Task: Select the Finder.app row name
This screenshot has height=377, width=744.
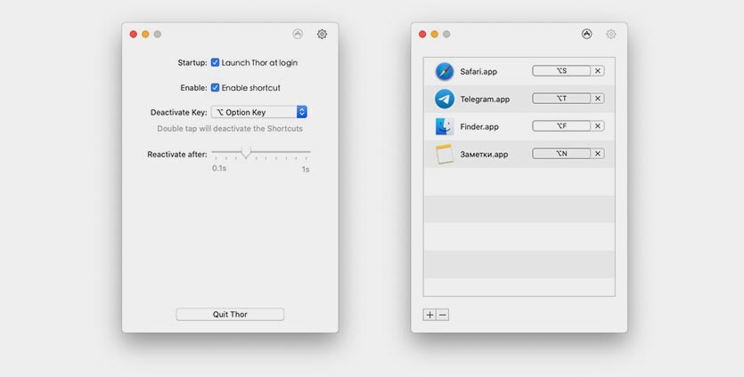Action: coord(478,127)
